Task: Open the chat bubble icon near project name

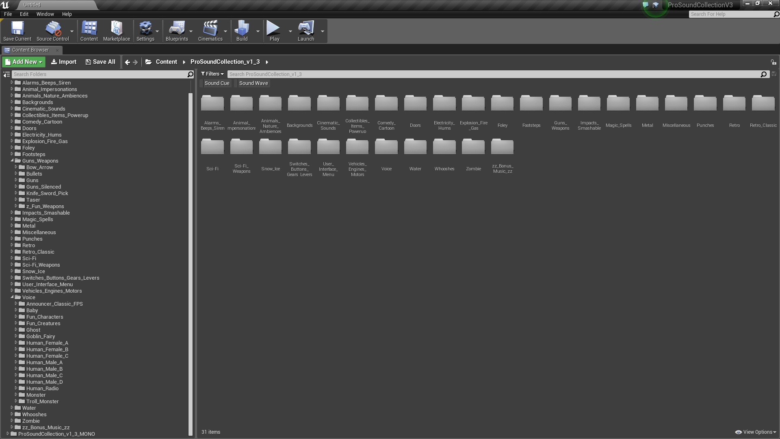Action: [x=646, y=5]
